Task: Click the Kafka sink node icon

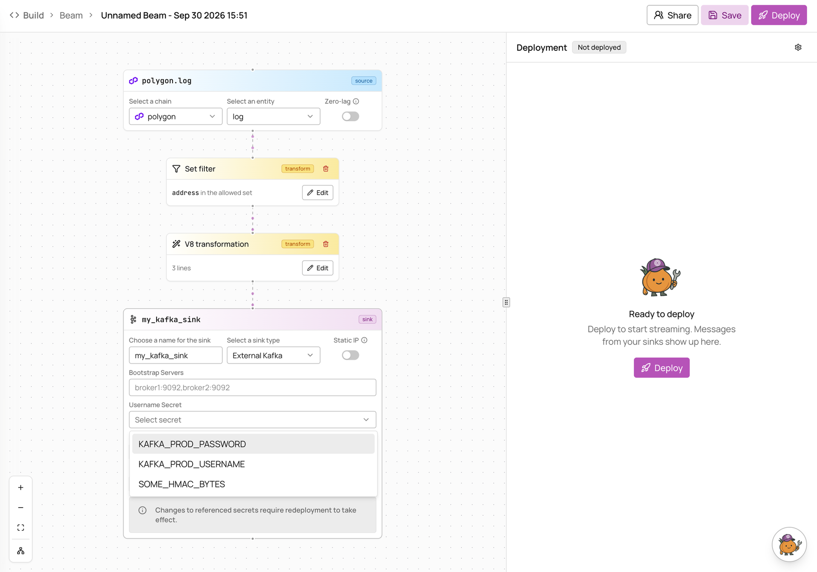Action: pyautogui.click(x=134, y=319)
